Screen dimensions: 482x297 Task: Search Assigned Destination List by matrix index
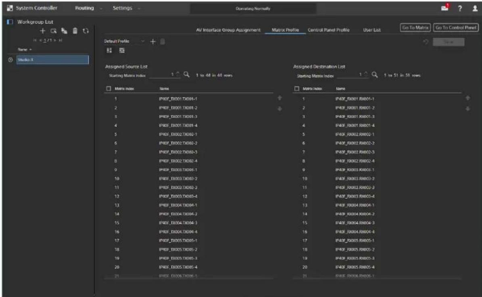click(x=374, y=75)
